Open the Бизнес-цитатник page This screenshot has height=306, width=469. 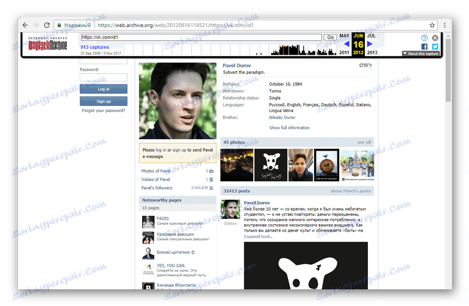[x=176, y=252]
